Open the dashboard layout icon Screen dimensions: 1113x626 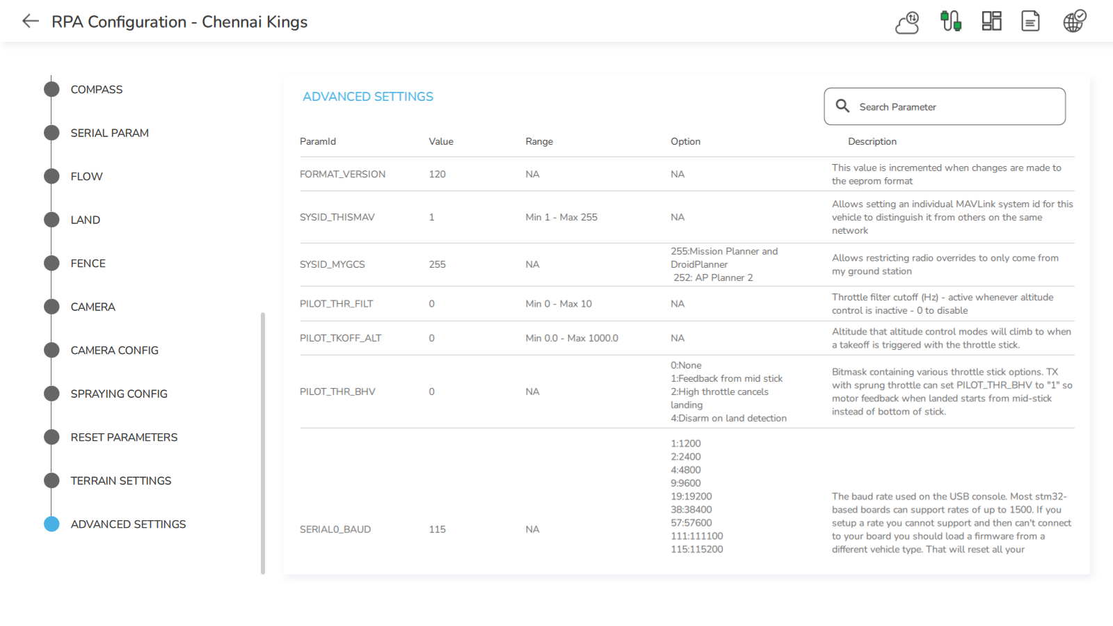(x=991, y=21)
